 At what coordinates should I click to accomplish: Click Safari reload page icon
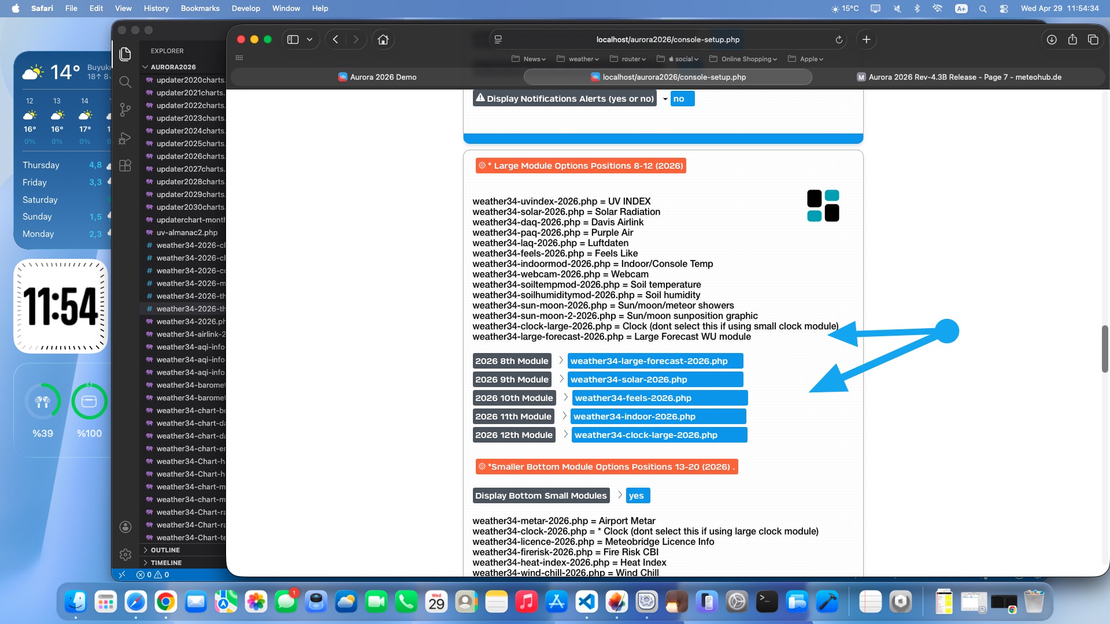(839, 40)
